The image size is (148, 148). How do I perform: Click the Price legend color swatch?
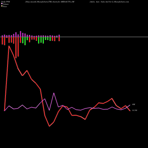(2, 6)
